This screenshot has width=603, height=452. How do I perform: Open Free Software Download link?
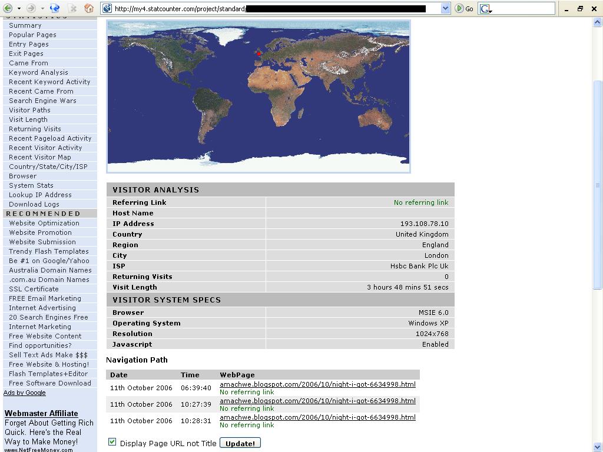pyautogui.click(x=50, y=383)
